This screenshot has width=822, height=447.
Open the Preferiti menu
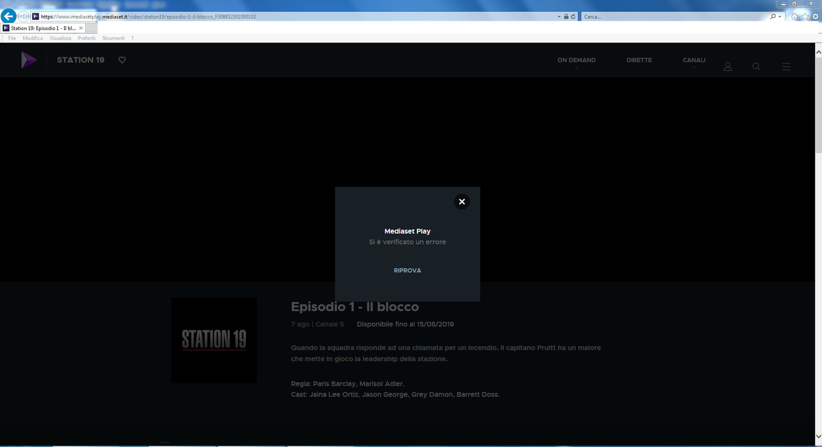(87, 39)
